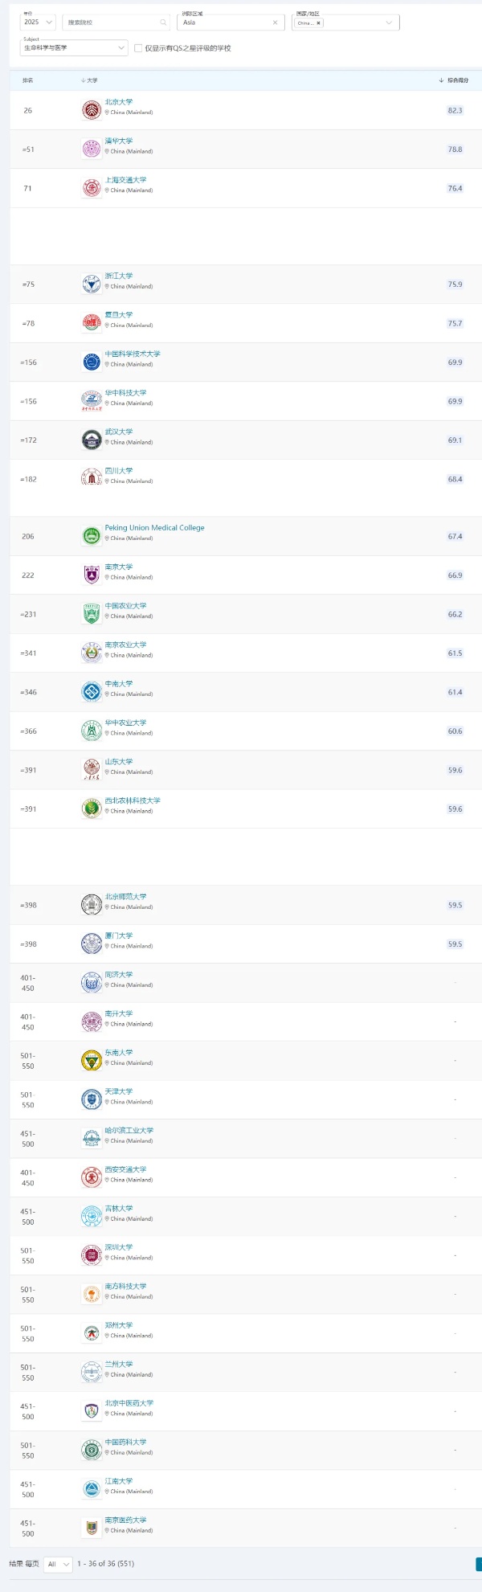Open the results per page dropdown
The image size is (482, 1592).
pos(58,1564)
